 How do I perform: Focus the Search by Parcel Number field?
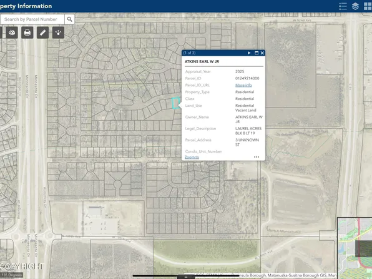[32, 19]
